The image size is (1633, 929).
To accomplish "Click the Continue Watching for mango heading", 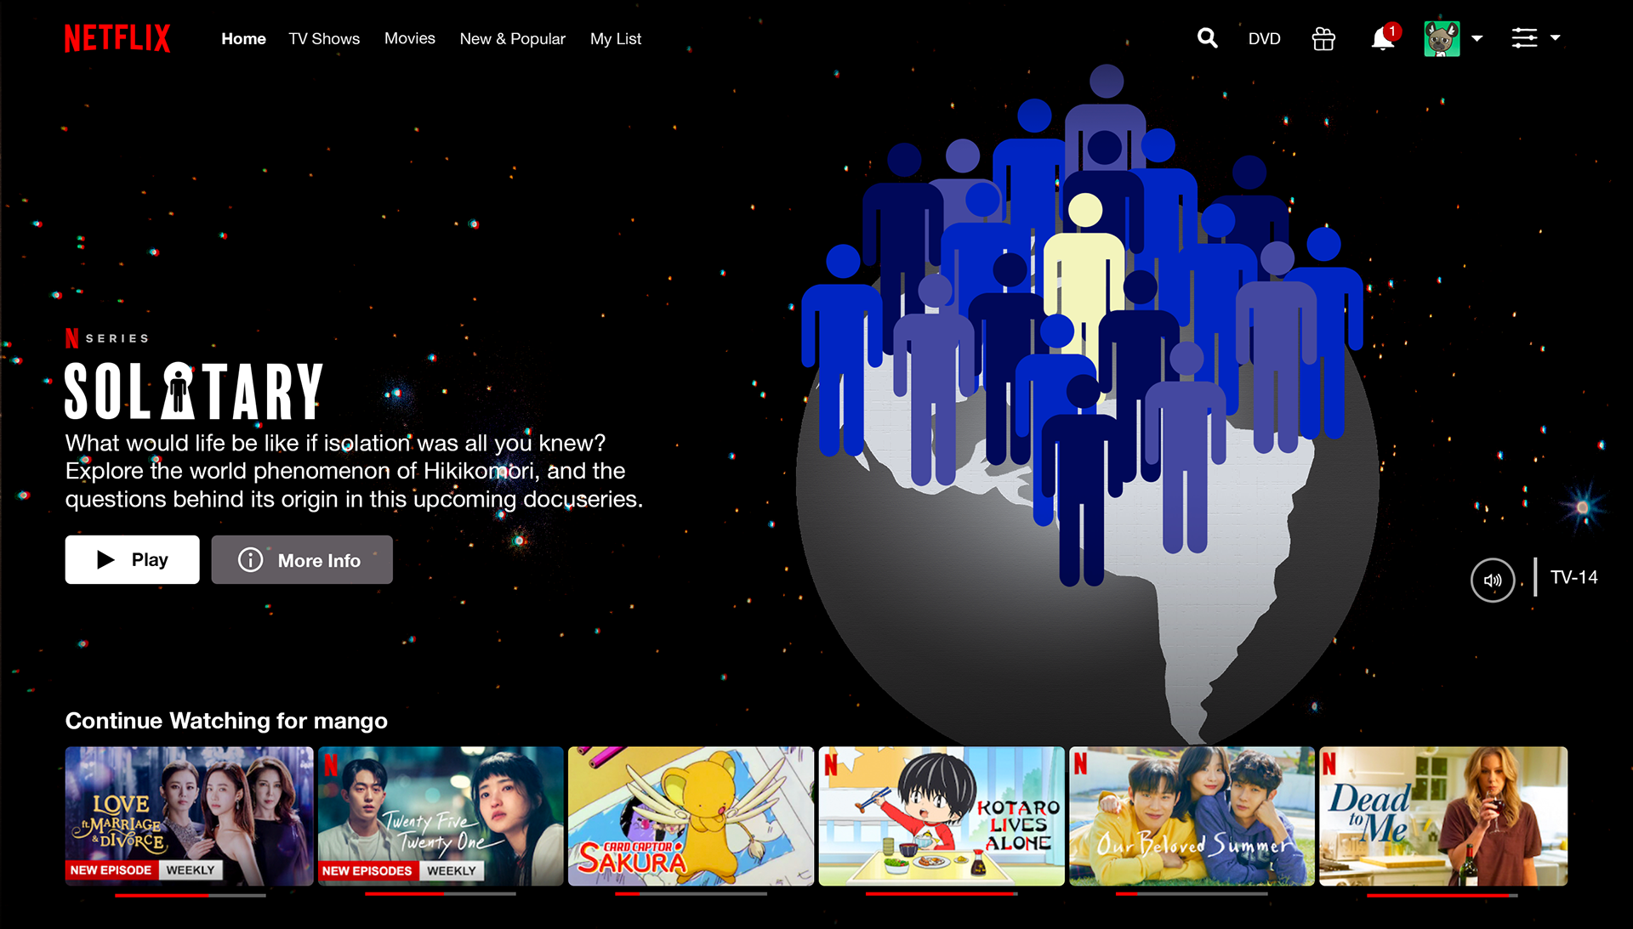I will point(226,721).
